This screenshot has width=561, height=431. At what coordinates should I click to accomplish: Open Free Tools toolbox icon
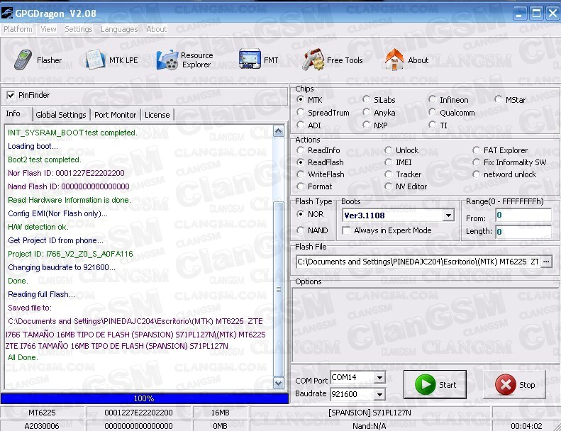click(x=313, y=60)
